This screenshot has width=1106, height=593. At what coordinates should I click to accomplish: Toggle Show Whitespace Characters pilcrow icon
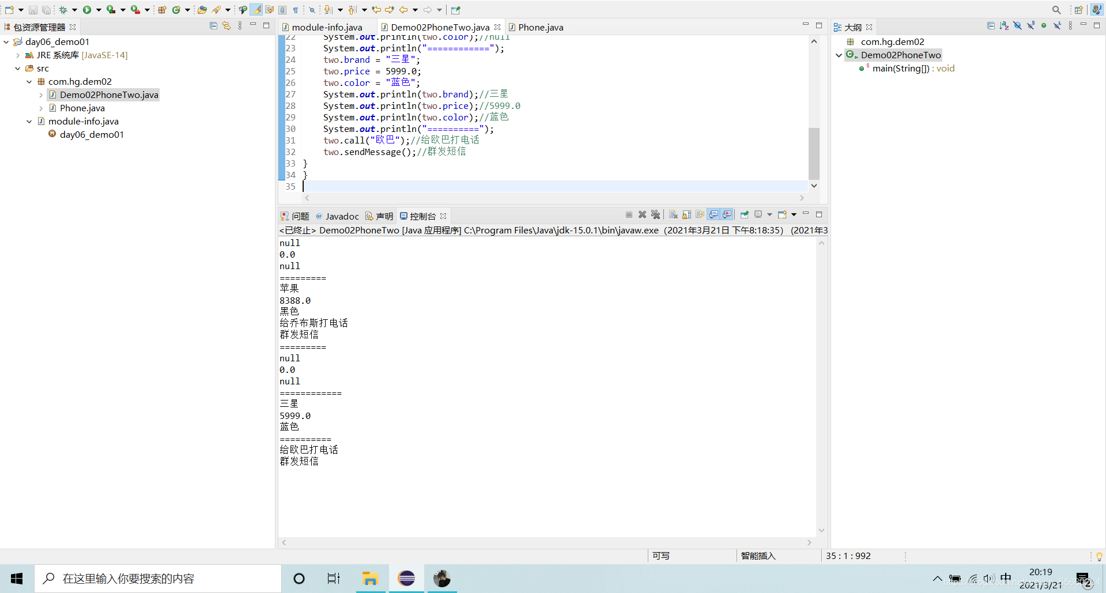(x=296, y=10)
